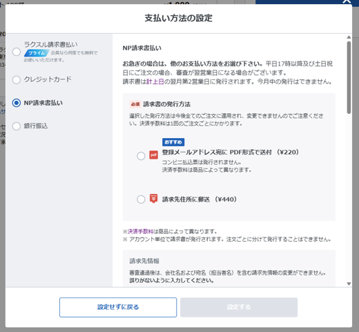Click the NP請求書払い section heading
Screen dimensions: 359x332
(x=142, y=48)
